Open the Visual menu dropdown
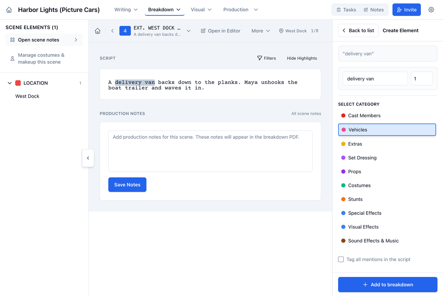Screen dimensions: 443x296 201,10
